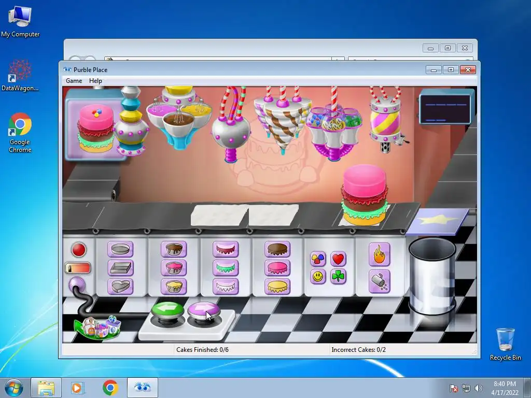
Task: Choose vanilla yellow batter cake button
Action: (x=173, y=286)
